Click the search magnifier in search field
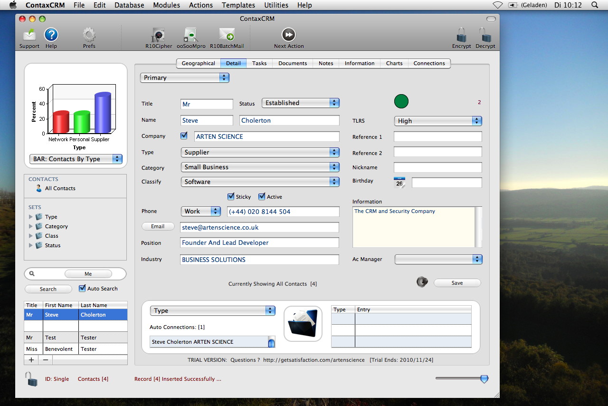 click(x=32, y=274)
